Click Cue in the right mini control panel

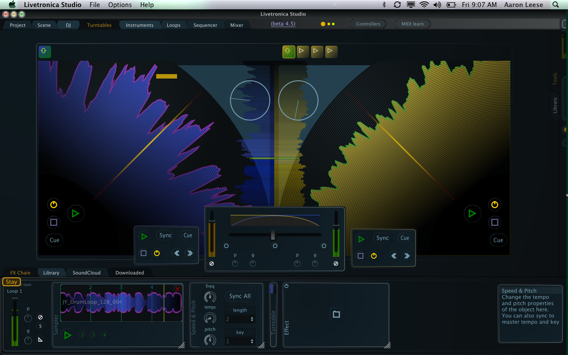(405, 238)
